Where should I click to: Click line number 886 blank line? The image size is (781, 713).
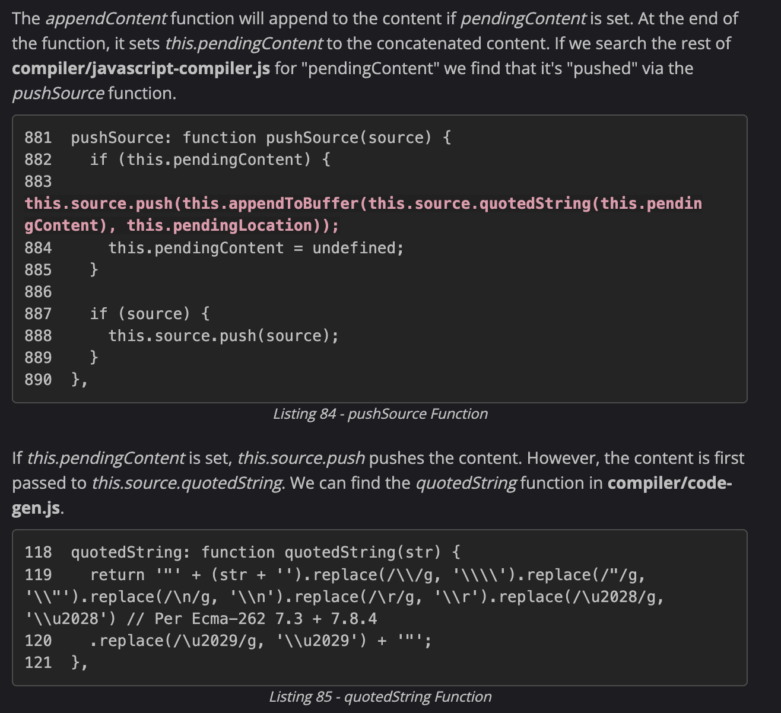pyautogui.click(x=38, y=291)
